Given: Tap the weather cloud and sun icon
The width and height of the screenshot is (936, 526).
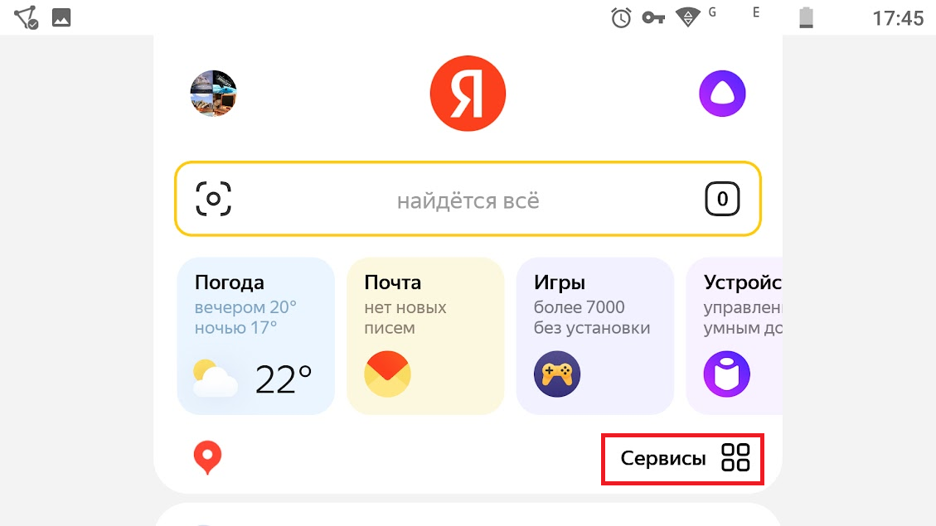Looking at the screenshot, I should coord(215,378).
